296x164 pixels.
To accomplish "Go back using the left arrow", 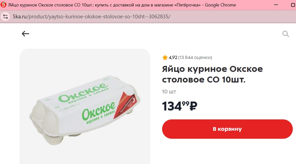I will click(25, 34).
